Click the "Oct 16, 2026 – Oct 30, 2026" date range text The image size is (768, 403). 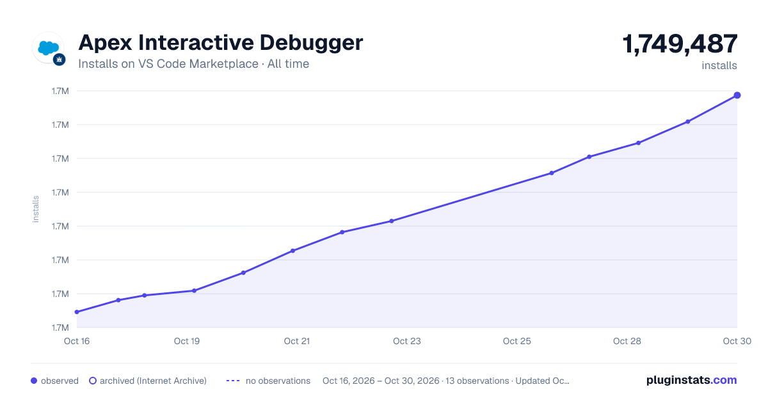[x=381, y=381]
